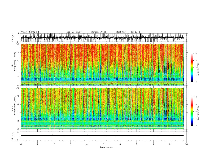The width and height of the screenshot is (210, 162).
Task: Click the "Time (min)" axis label
Action: pyautogui.click(x=106, y=147)
